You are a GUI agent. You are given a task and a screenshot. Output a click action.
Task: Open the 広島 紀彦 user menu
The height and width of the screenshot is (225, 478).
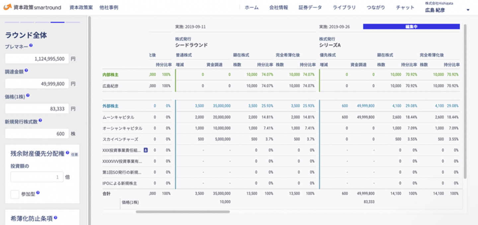[435, 10]
